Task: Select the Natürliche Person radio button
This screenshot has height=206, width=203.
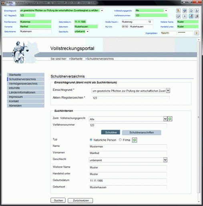Action: point(91,140)
